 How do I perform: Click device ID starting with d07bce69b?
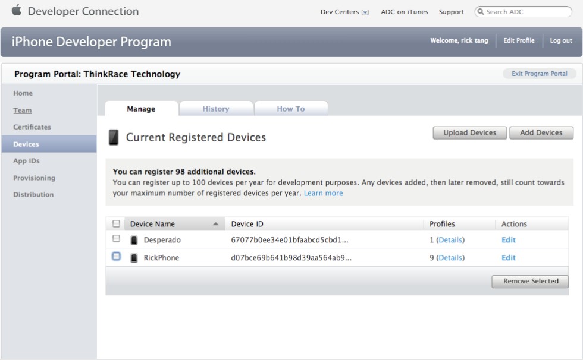click(x=291, y=258)
